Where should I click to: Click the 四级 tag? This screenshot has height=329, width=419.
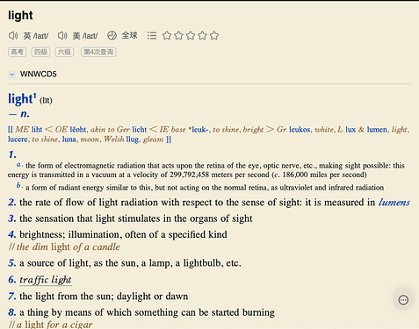coord(40,52)
